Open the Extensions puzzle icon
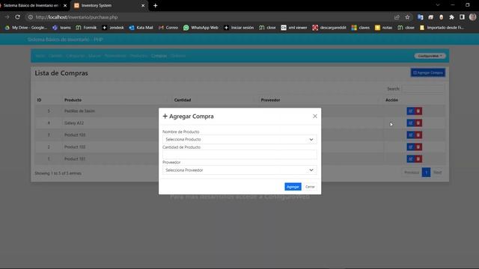Image resolution: width=479 pixels, height=269 pixels. (x=451, y=17)
